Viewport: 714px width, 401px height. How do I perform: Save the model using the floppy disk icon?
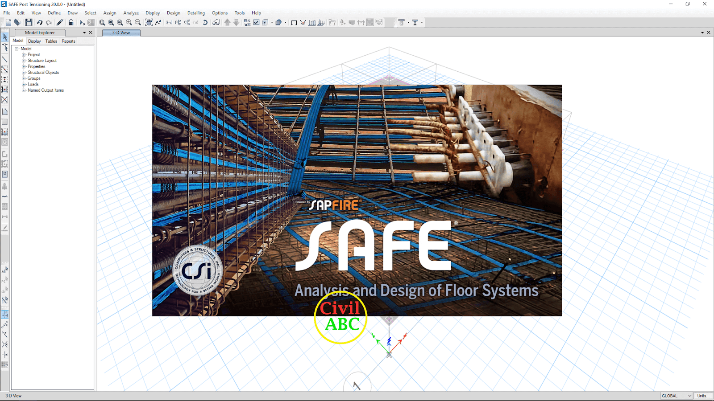click(x=29, y=22)
